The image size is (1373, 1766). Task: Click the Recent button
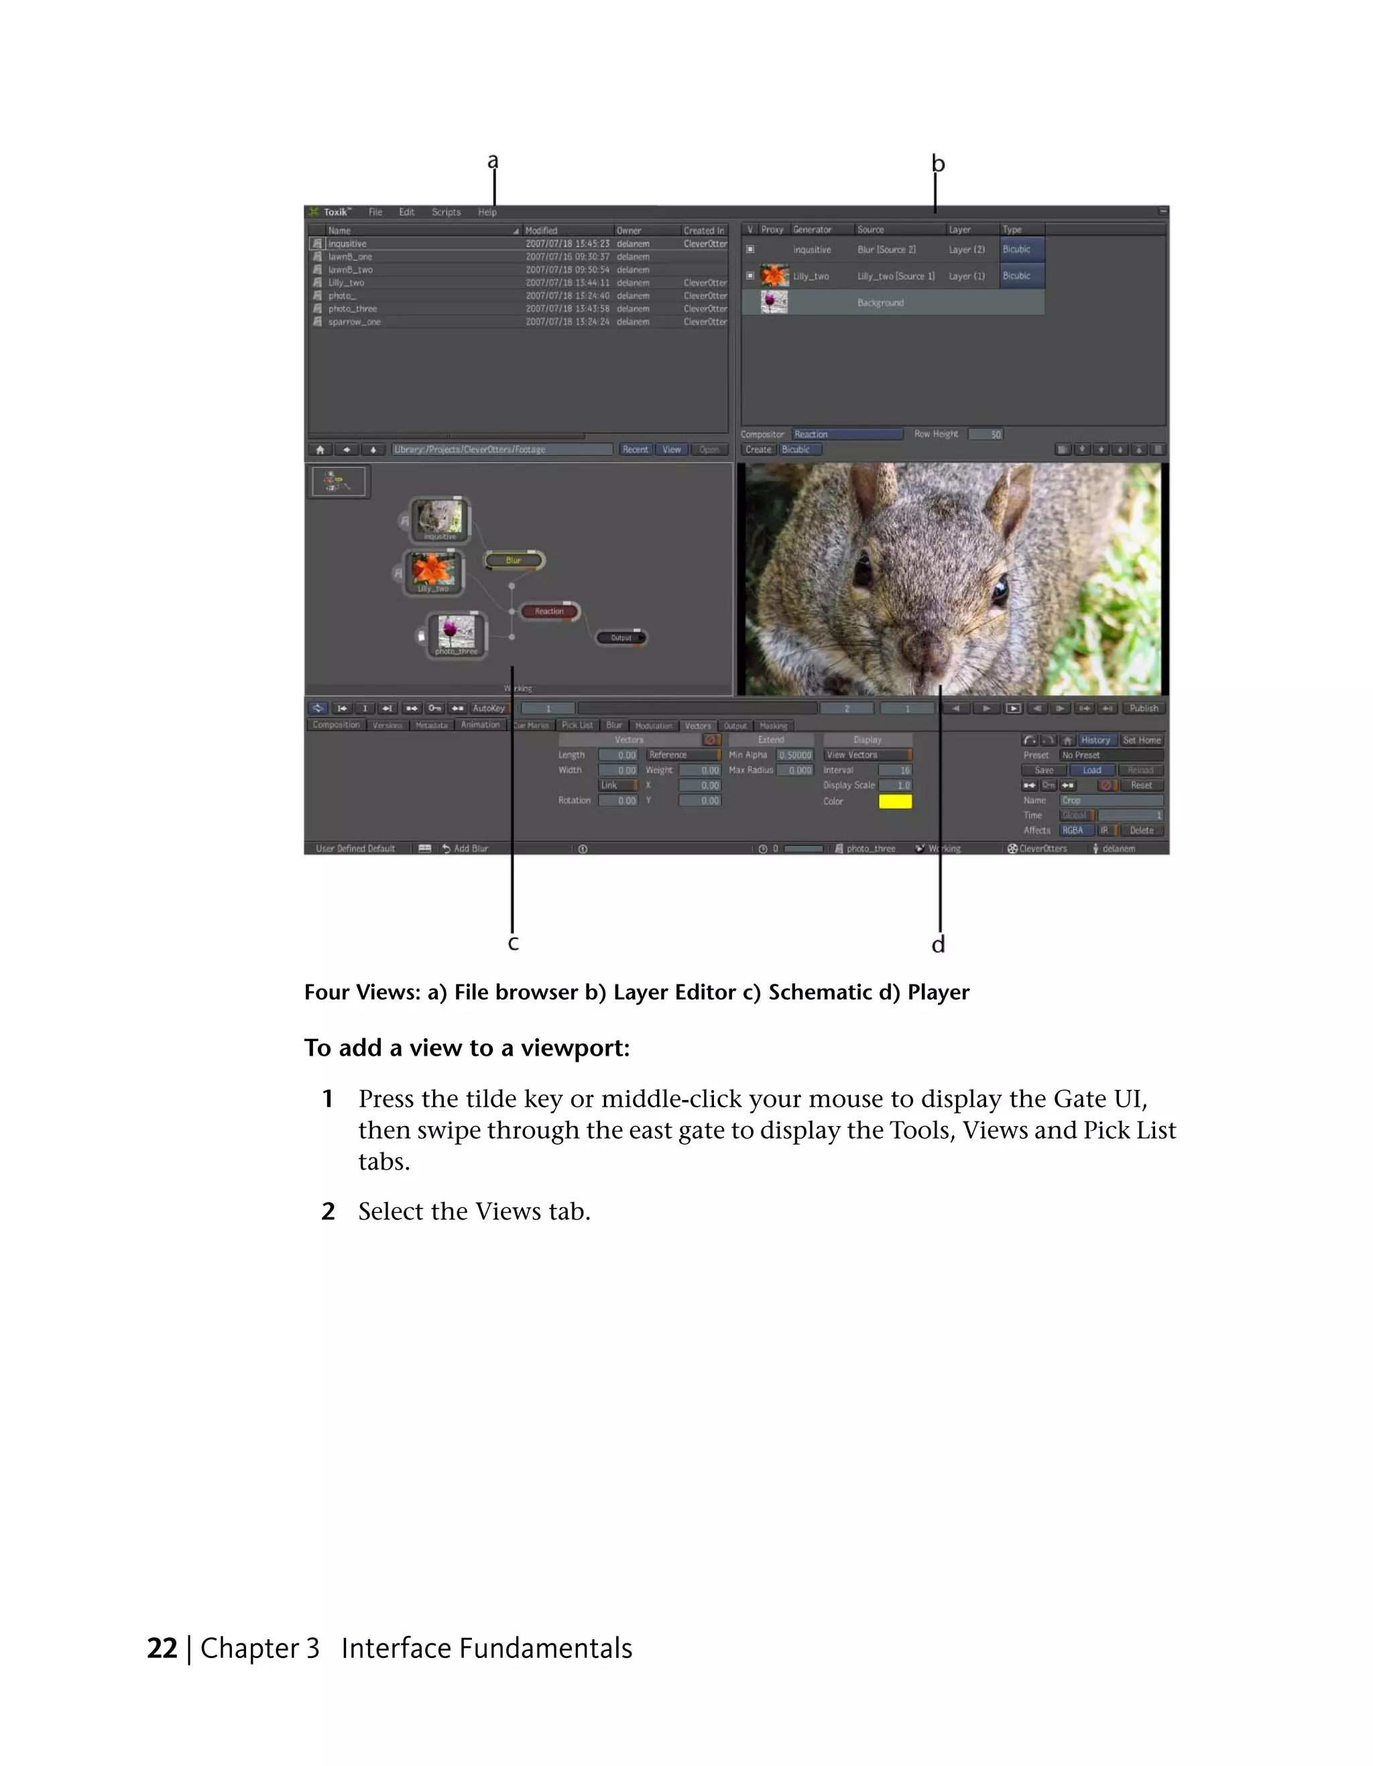635,449
